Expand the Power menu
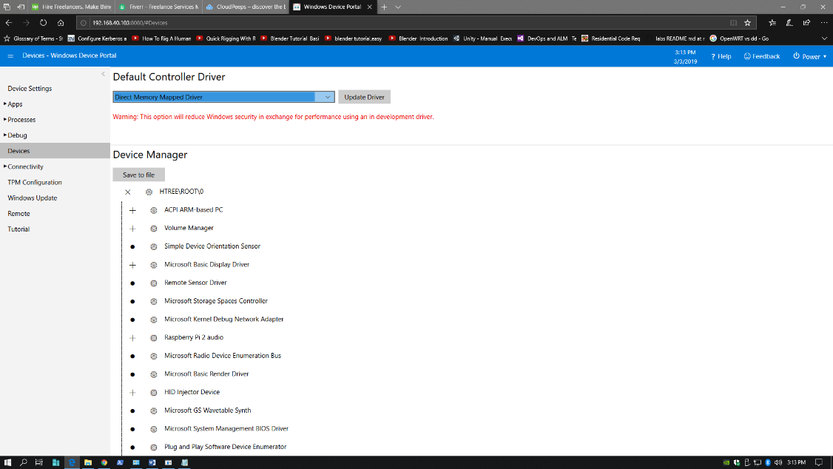Viewport: 833px width, 469px height. [810, 56]
